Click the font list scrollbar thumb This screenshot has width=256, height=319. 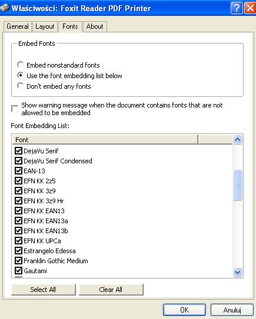coord(237,185)
